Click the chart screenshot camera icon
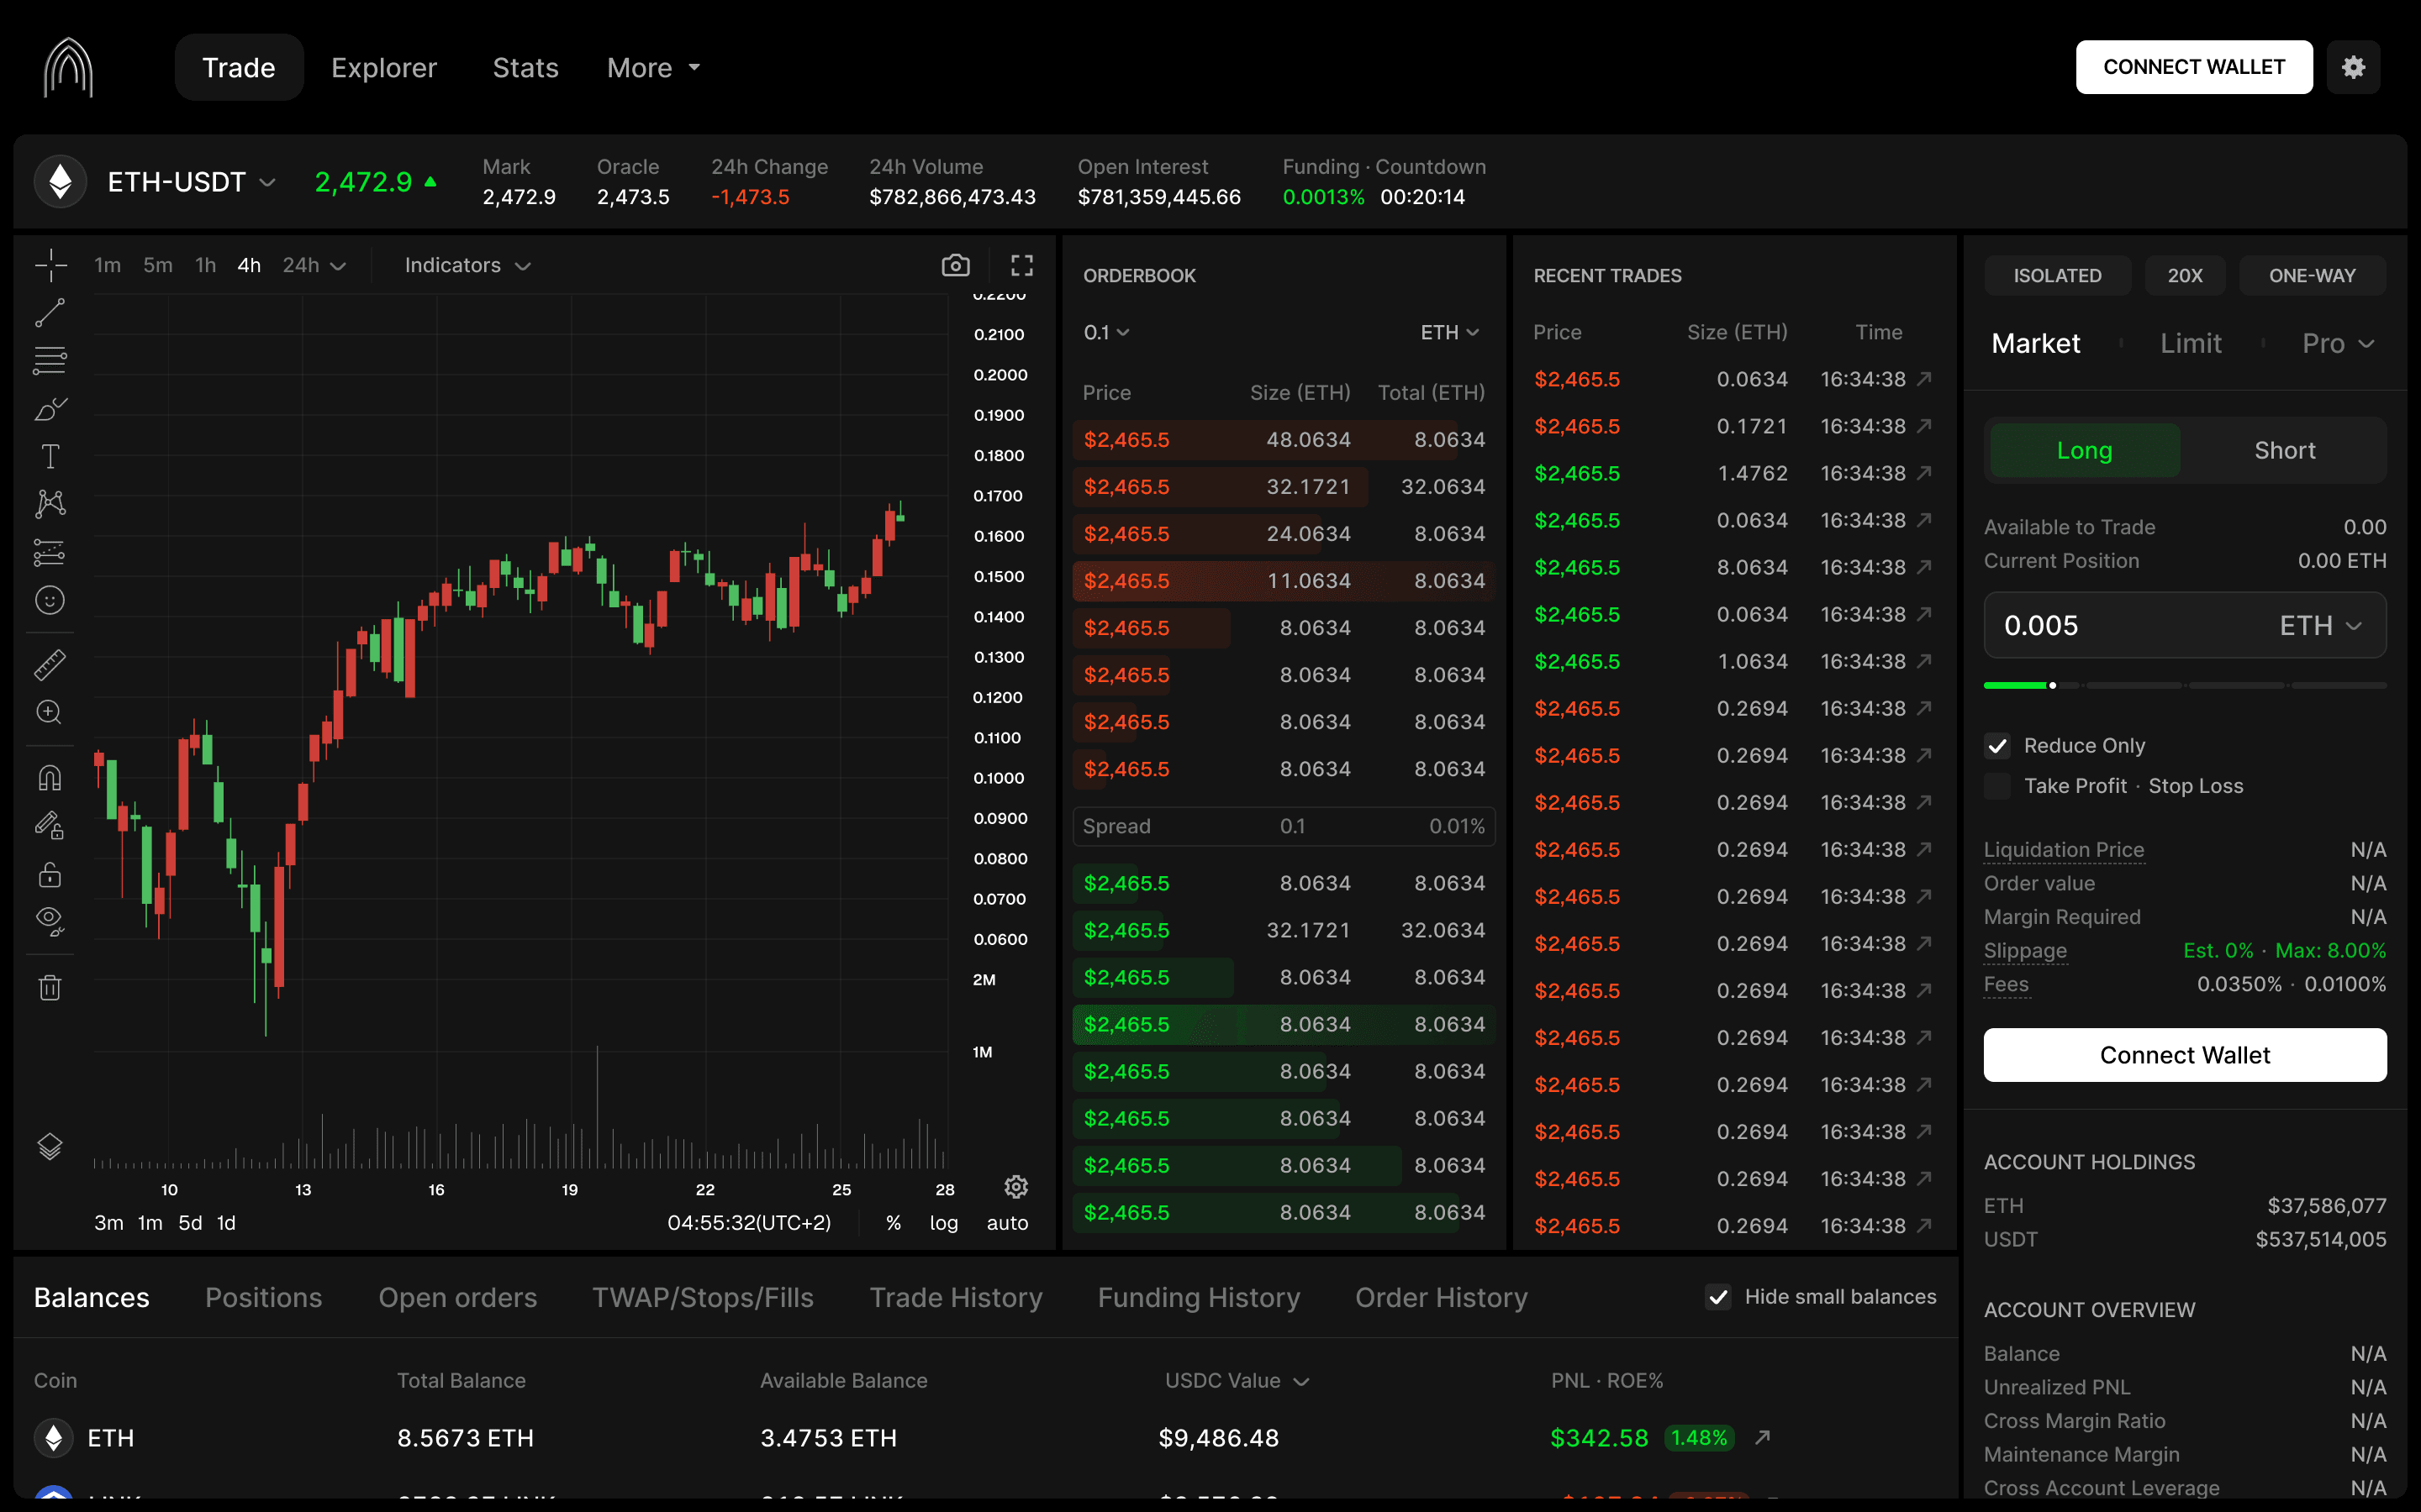 coord(956,265)
